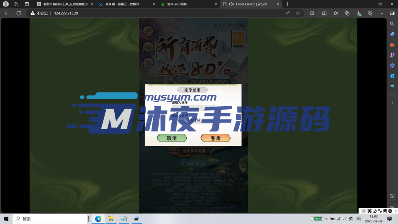Click the split screen icon in toolbar
The width and height of the screenshot is (398, 224).
(x=324, y=13)
